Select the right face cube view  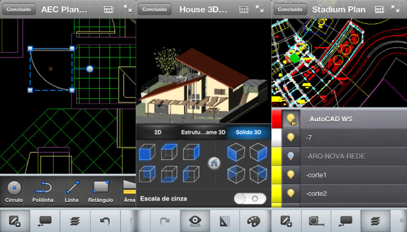192,152
